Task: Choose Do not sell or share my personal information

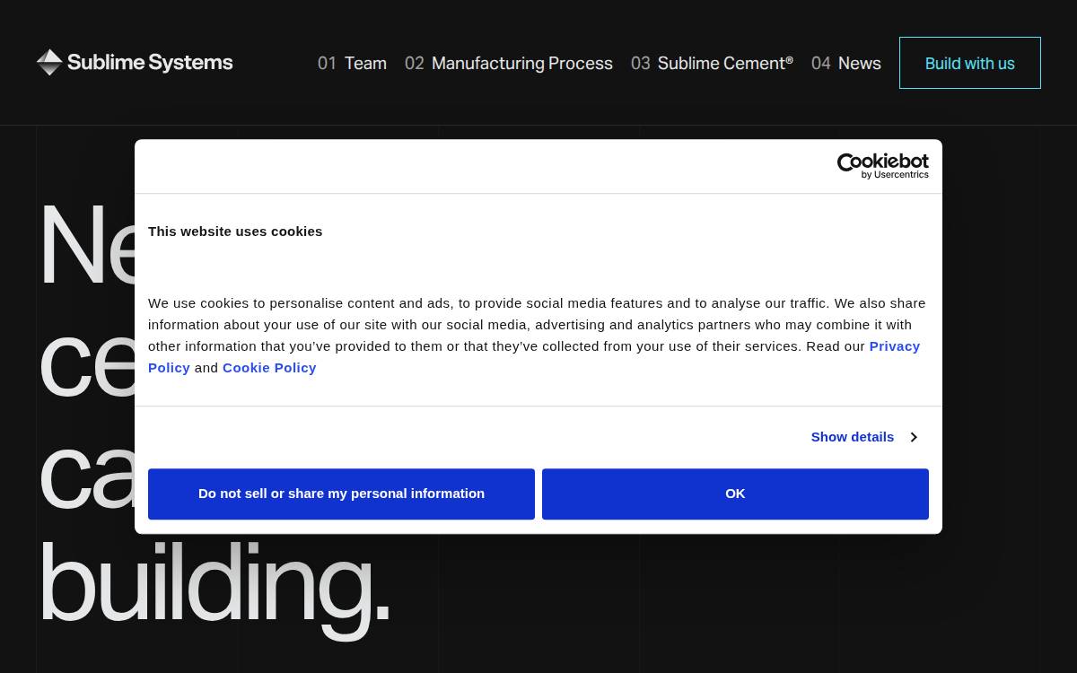Action: (341, 494)
